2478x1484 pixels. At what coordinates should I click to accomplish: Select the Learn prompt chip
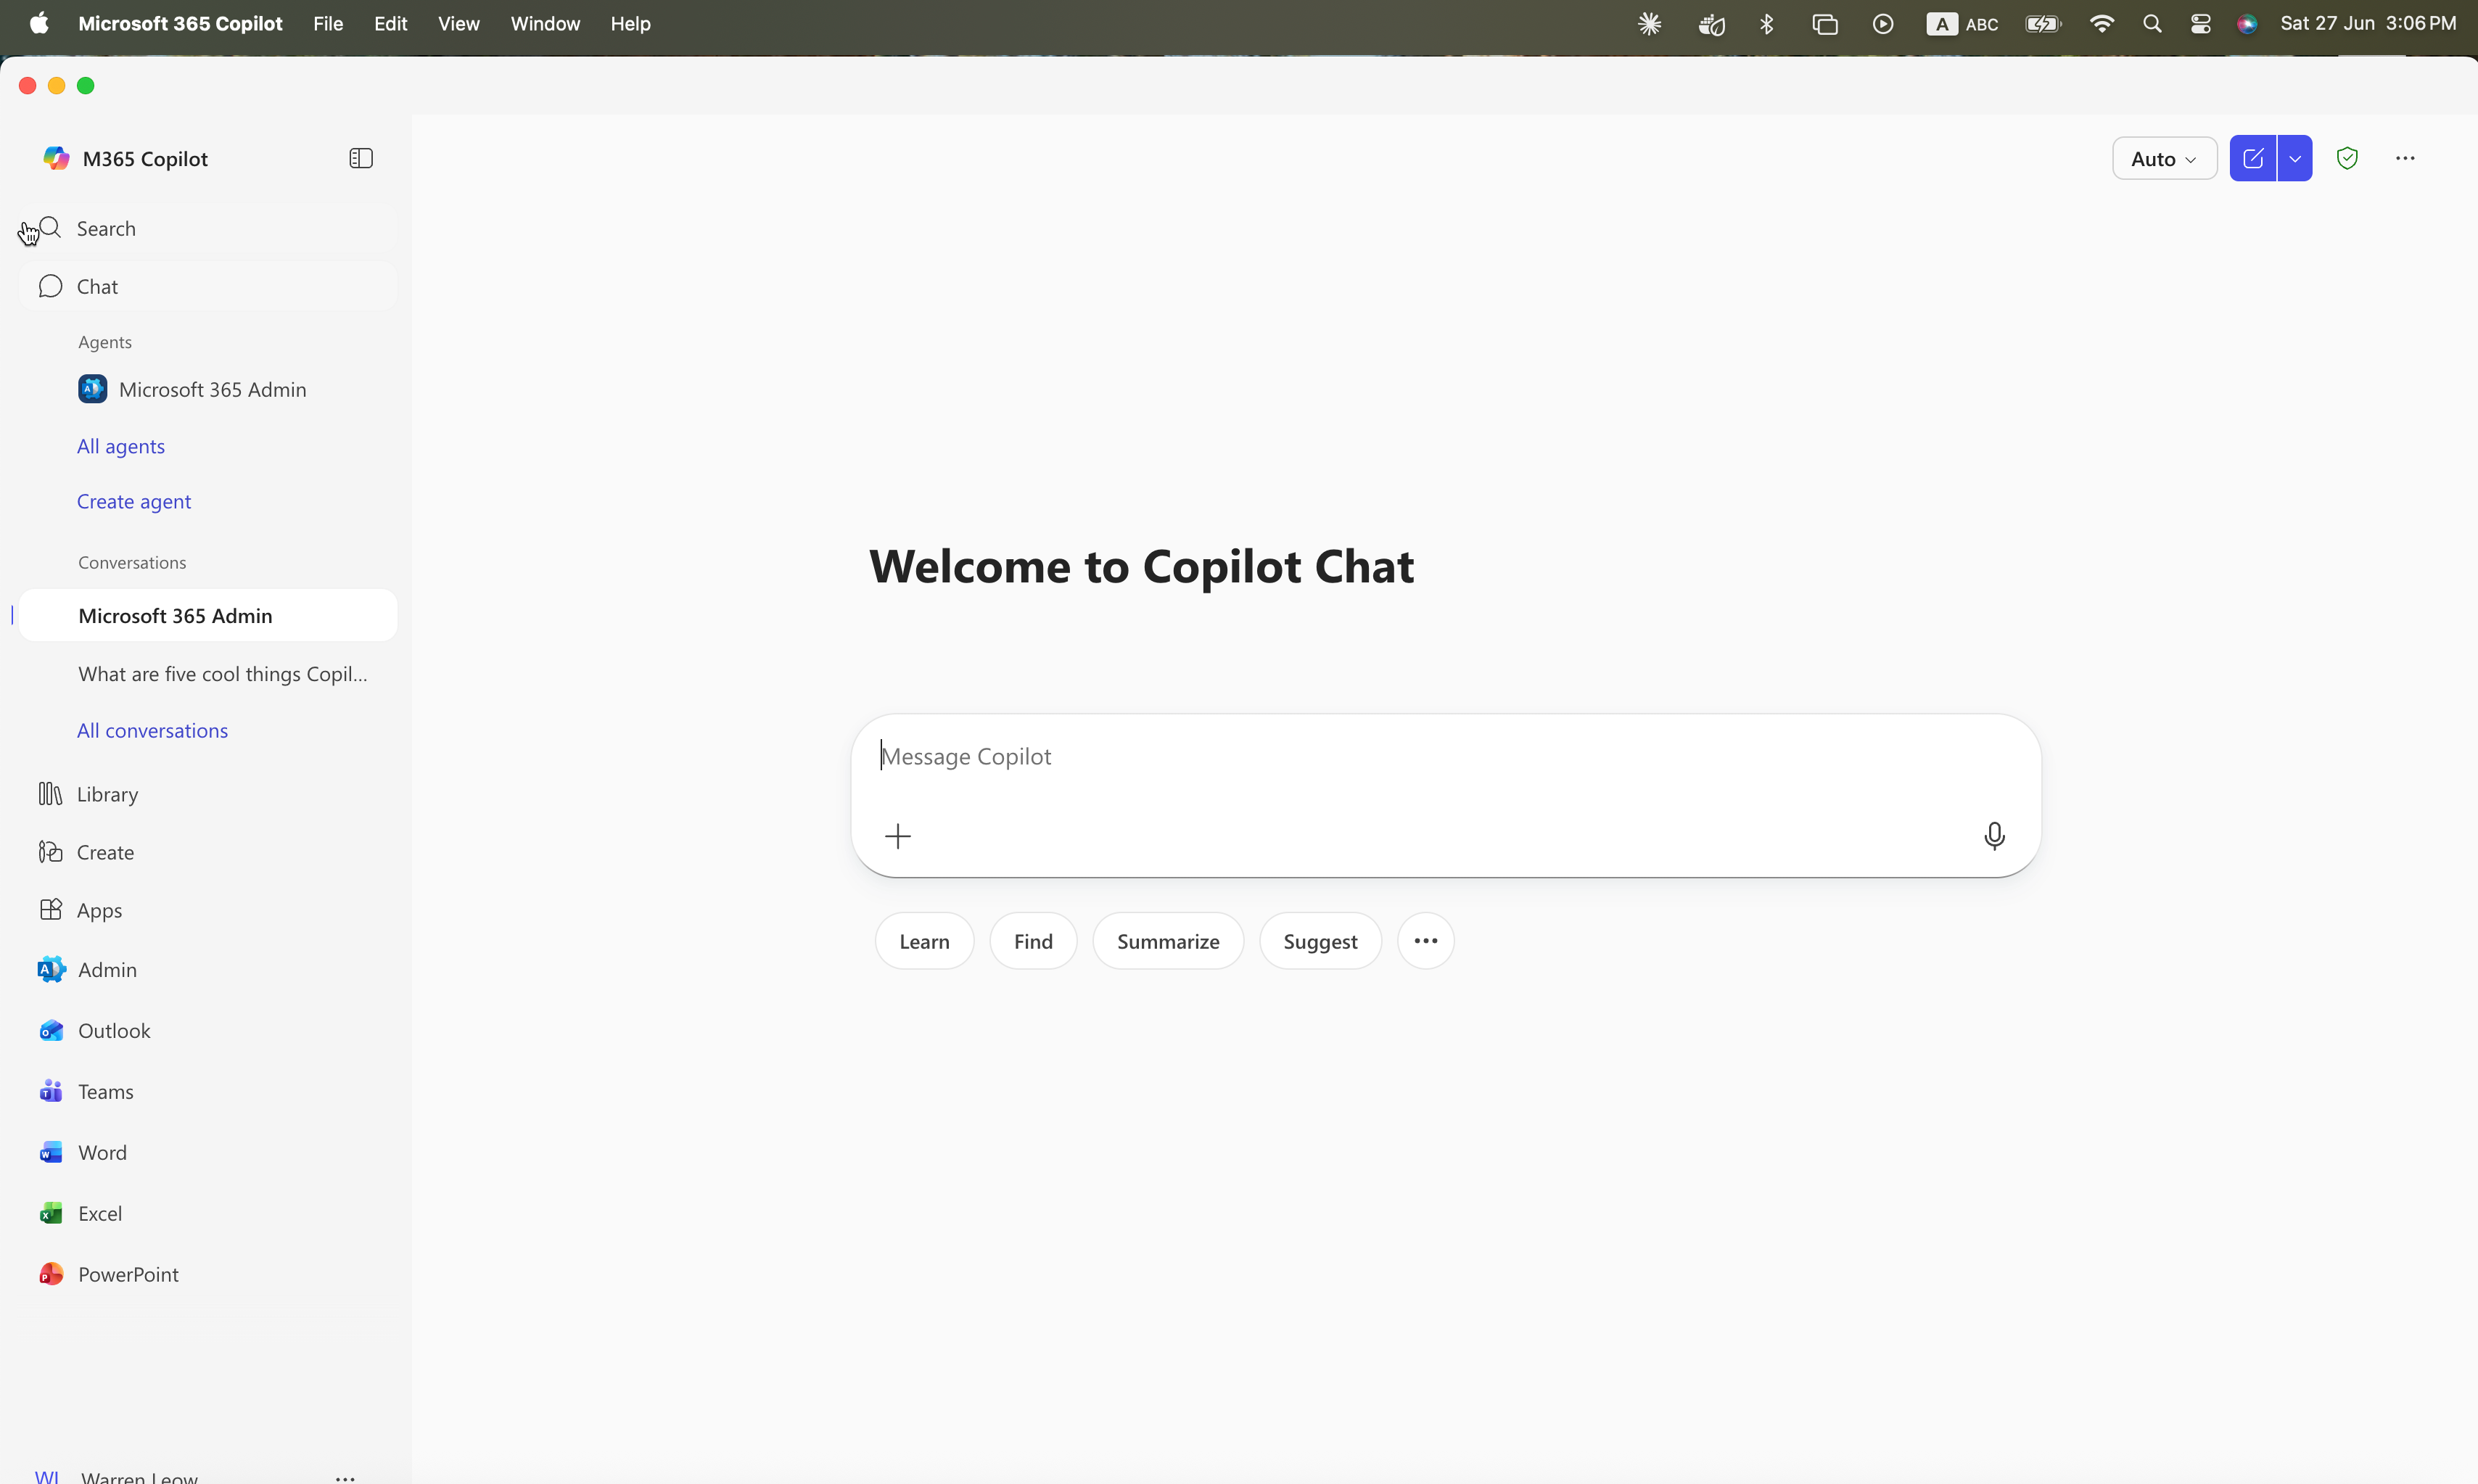[x=924, y=941]
